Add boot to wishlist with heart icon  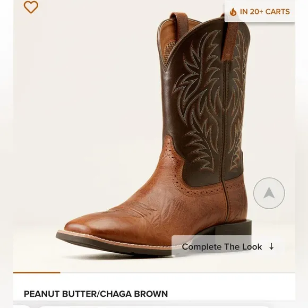pyautogui.click(x=31, y=7)
